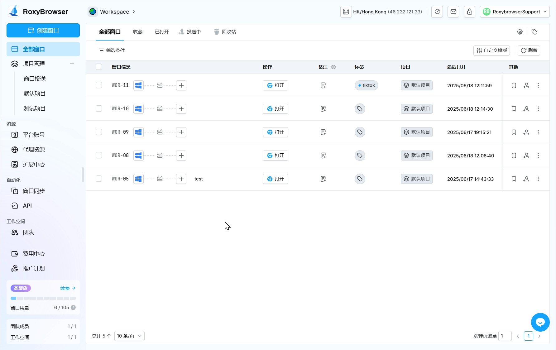The image size is (556, 350).
Task: Switch to the 已打开 tab
Action: coord(162,32)
